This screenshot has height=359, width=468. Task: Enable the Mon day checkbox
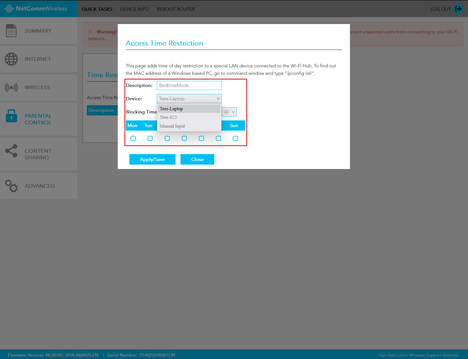point(133,138)
